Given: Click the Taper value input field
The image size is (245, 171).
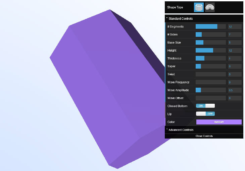Looking at the screenshot, I should [x=235, y=66].
